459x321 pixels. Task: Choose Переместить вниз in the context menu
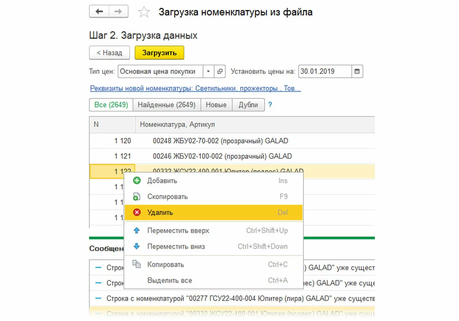click(213, 246)
